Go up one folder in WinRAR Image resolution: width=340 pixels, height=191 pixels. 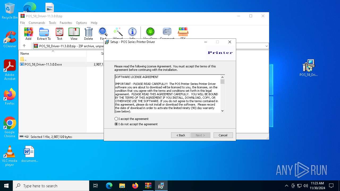tap(24, 46)
